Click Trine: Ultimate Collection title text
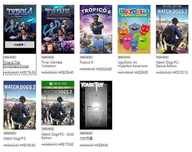This screenshot has width=192, height=152. (x=52, y=64)
